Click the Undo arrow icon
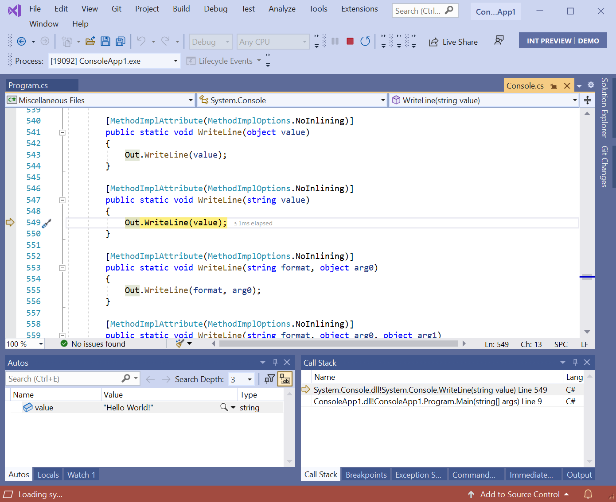 click(x=141, y=42)
